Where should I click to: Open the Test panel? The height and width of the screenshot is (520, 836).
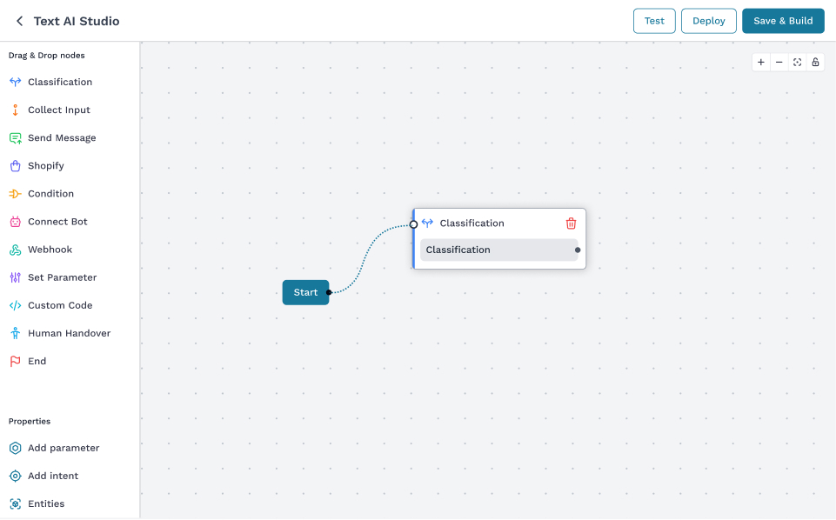653,20
